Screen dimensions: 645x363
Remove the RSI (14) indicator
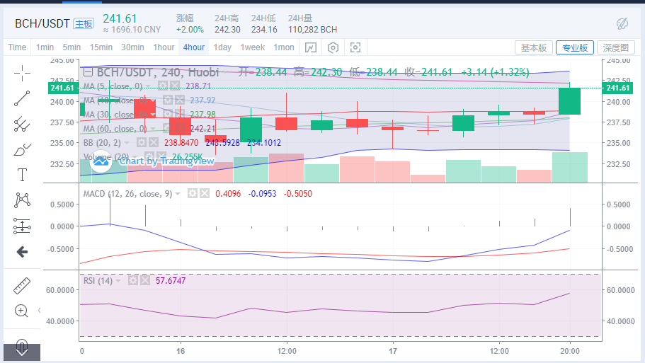coord(145,280)
